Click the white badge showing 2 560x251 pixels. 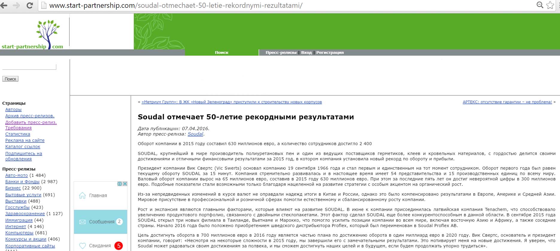[119, 222]
